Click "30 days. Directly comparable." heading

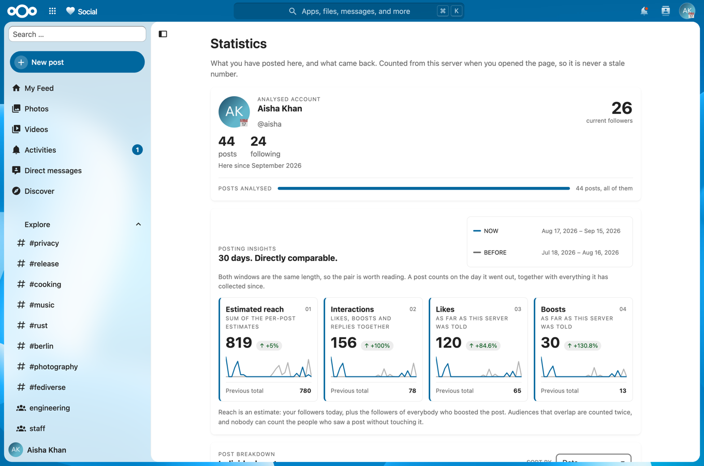(278, 258)
